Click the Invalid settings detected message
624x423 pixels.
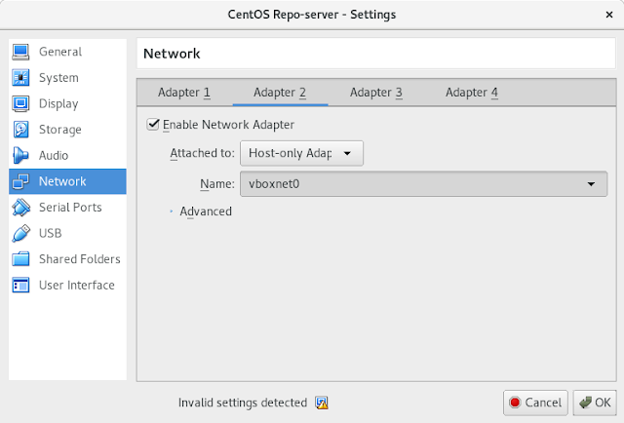[243, 403]
